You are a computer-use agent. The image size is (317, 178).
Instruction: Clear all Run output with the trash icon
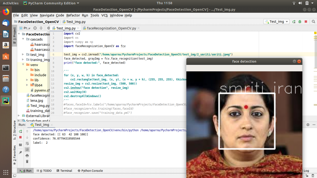[27, 161]
